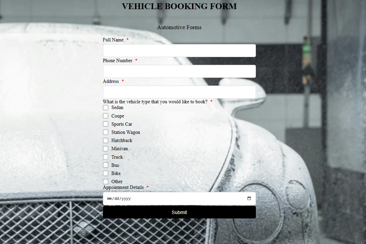Open the date picker calendar icon
The height and width of the screenshot is (244, 366).
tap(249, 198)
